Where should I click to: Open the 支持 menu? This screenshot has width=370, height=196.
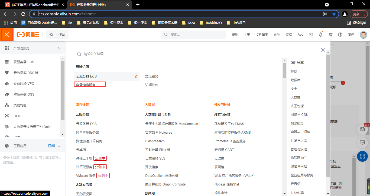tap(289, 35)
